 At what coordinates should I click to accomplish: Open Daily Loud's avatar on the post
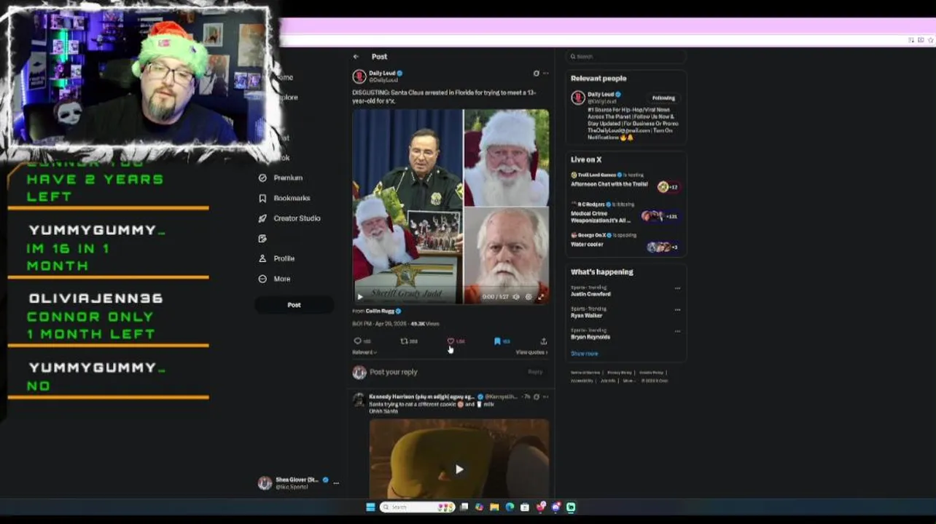click(x=359, y=76)
